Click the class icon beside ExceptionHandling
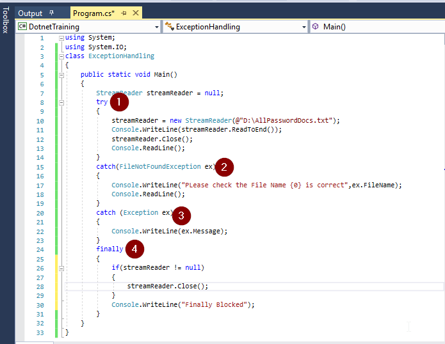Image resolution: width=445 pixels, height=344 pixels. (169, 26)
